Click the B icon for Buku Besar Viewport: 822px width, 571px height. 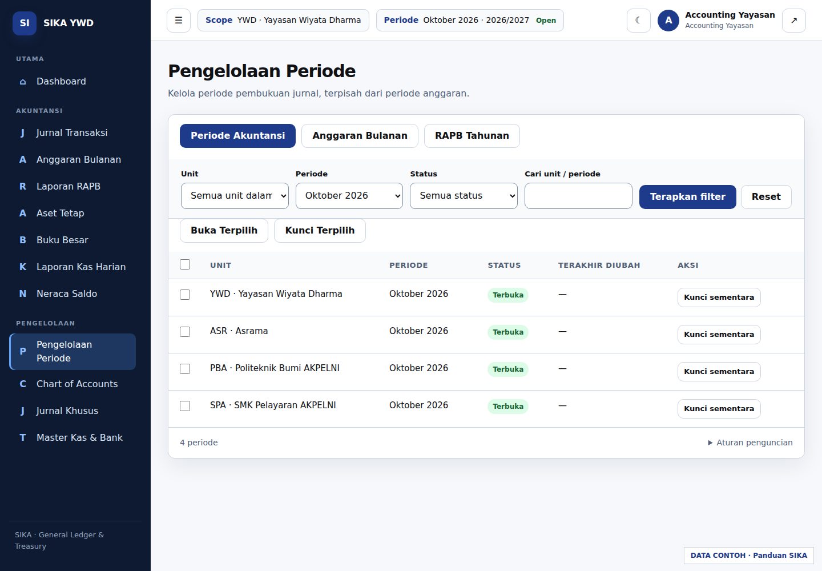[23, 240]
